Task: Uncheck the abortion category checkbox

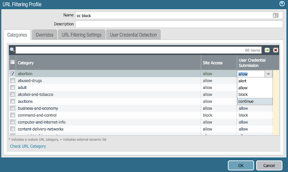Action: 13,74
